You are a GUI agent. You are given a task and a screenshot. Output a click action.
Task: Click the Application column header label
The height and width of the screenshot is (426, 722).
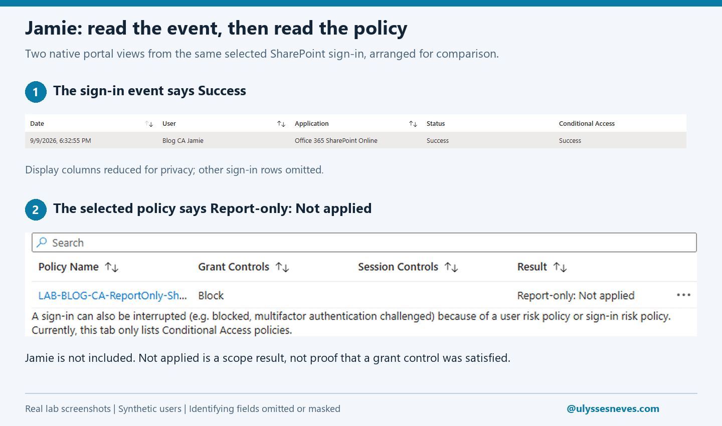pyautogui.click(x=312, y=124)
